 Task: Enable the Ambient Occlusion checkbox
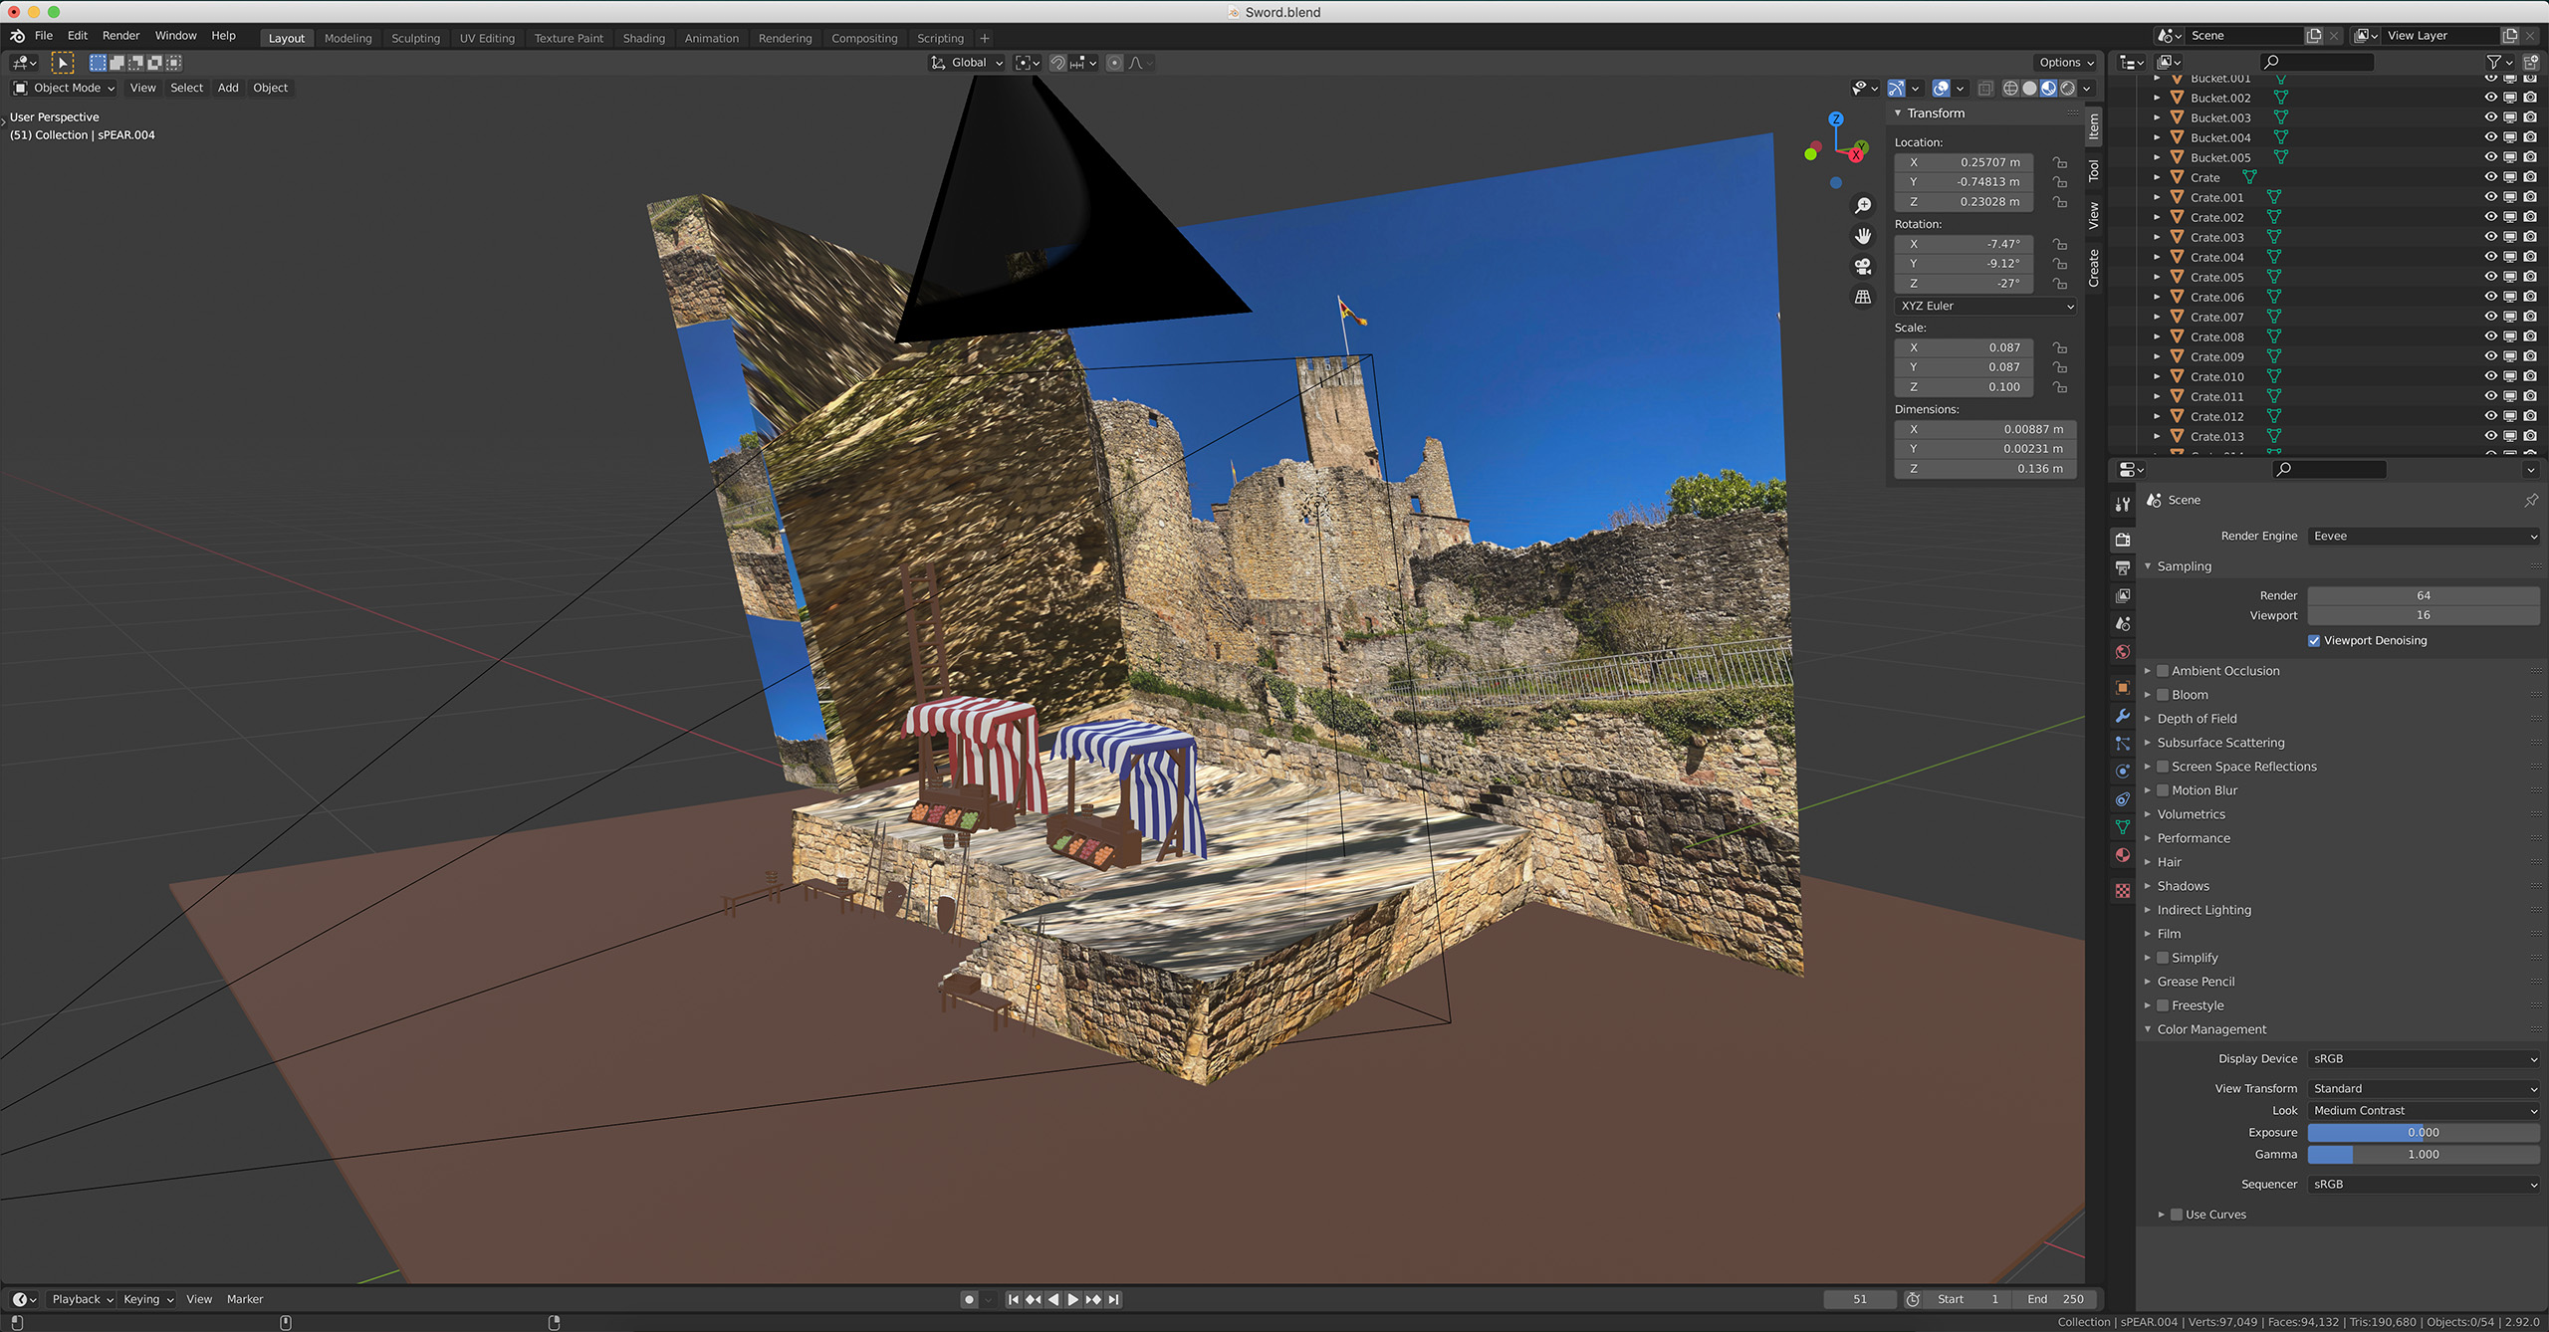click(2163, 671)
